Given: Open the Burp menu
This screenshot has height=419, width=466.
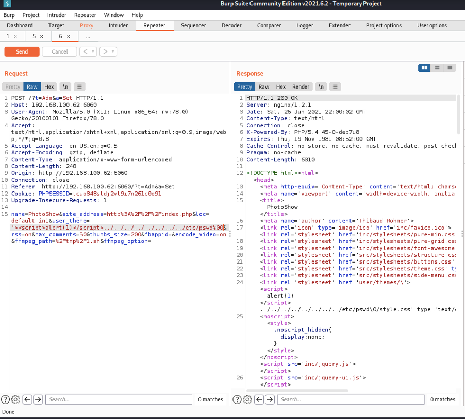Looking at the screenshot, I should [9, 15].
